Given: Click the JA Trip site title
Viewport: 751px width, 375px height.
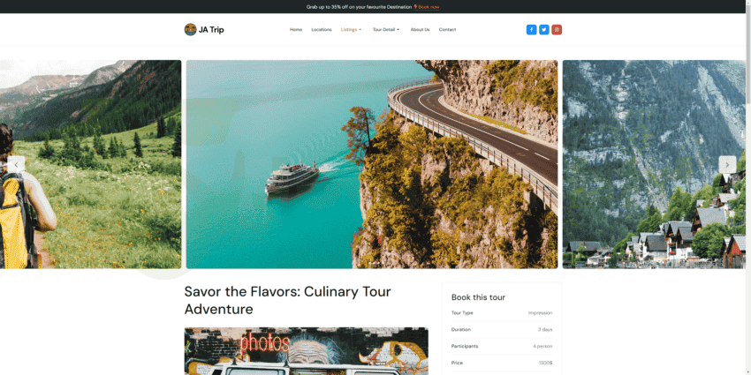Looking at the screenshot, I should (x=211, y=30).
